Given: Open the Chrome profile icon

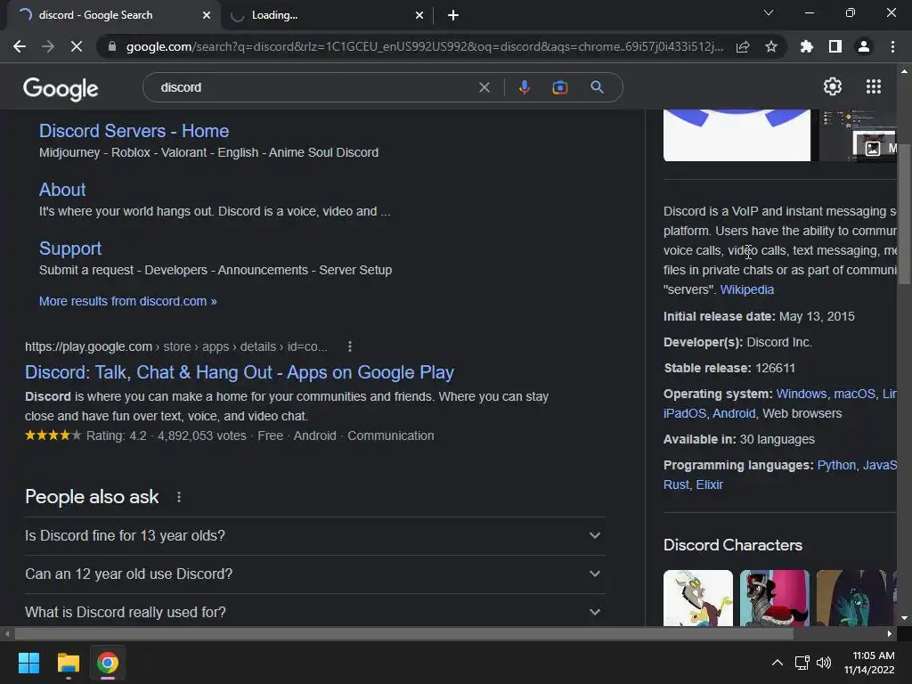Looking at the screenshot, I should [864, 46].
